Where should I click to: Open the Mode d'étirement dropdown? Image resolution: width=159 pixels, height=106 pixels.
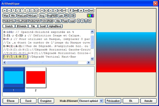click(x=101, y=101)
